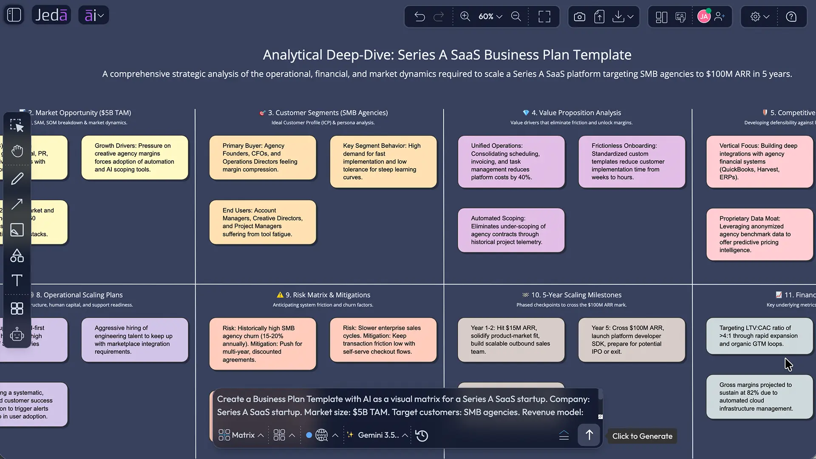Image resolution: width=816 pixels, height=459 pixels.
Task: Toggle fullscreen fit view
Action: coord(544,17)
